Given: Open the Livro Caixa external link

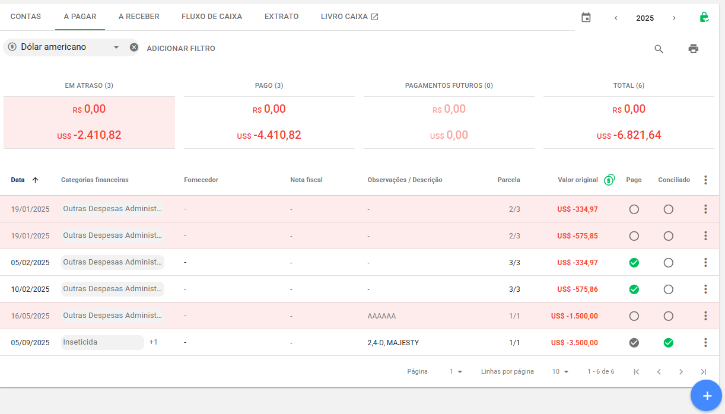Looking at the screenshot, I should click(x=349, y=17).
